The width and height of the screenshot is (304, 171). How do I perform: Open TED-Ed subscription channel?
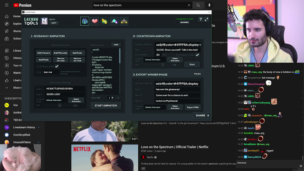coord(13,120)
